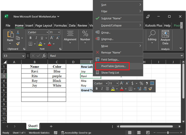Toggle Italic in the floating mini toolbar
The height and width of the screenshot is (135, 186).
tap(102, 89)
